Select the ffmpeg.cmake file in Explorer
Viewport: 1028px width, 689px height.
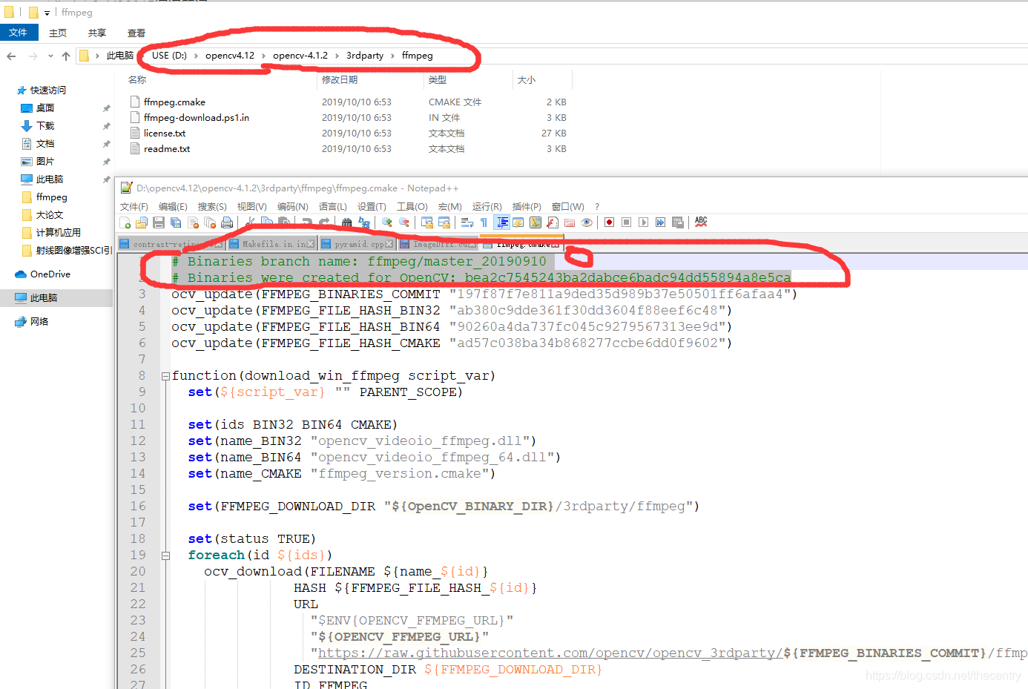click(x=174, y=102)
